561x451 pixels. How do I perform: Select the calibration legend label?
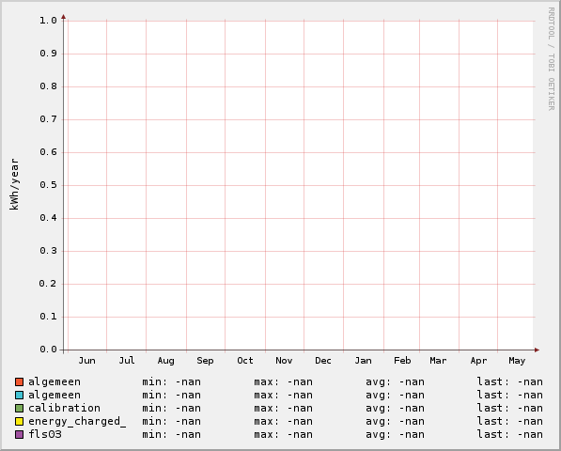pyautogui.click(x=65, y=408)
